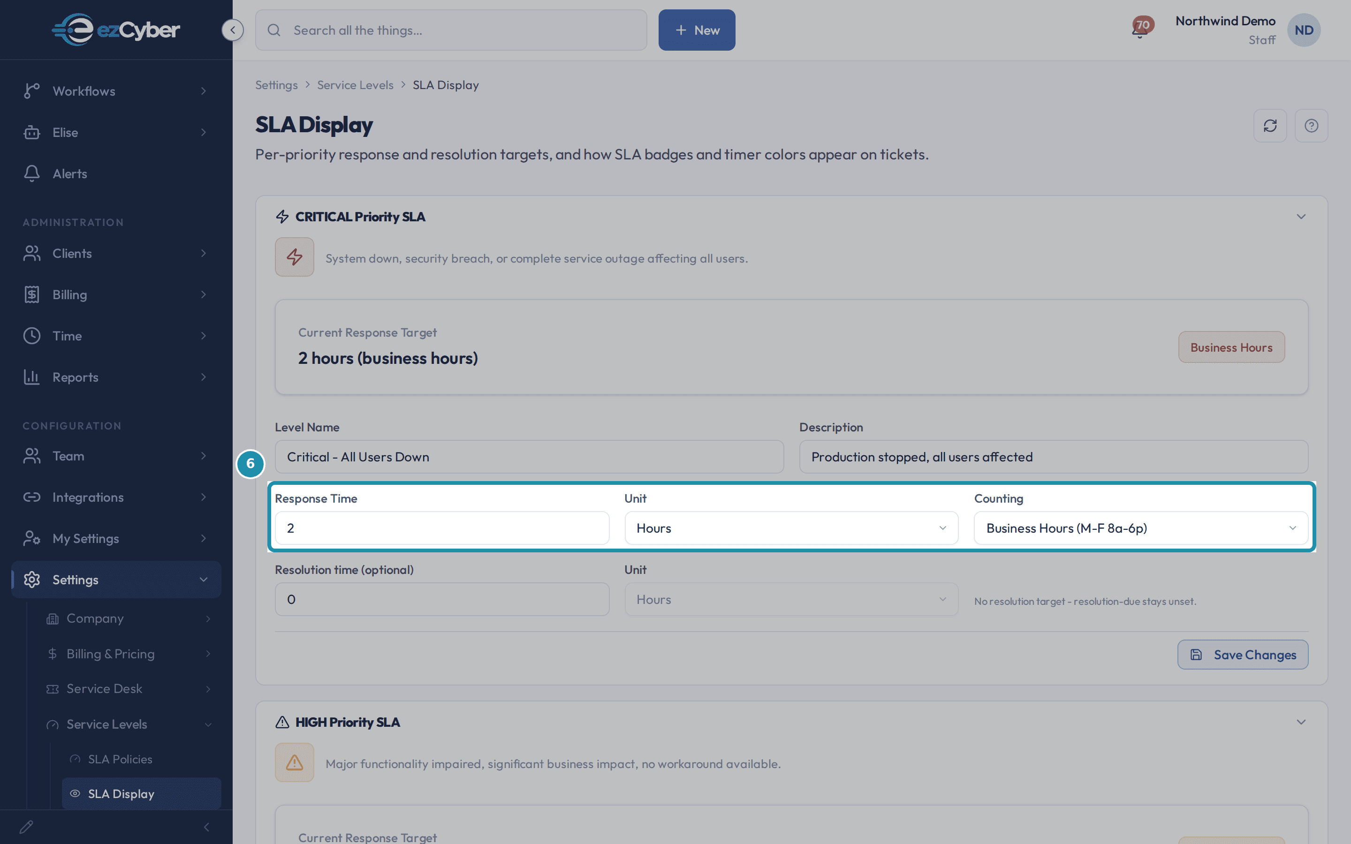
Task: Click the SLA Display eye icon
Action: click(75, 793)
